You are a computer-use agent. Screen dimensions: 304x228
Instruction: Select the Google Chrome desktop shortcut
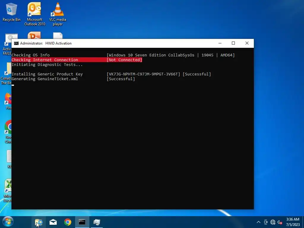(x=8, y=132)
